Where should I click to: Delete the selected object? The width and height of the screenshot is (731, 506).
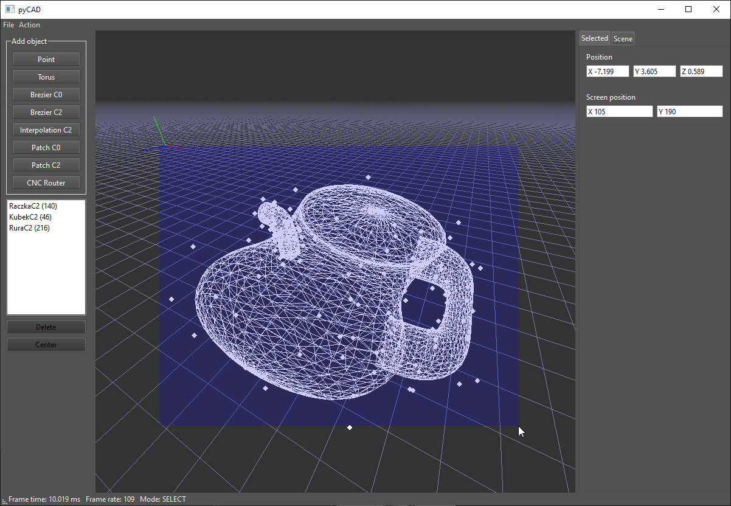pos(46,327)
